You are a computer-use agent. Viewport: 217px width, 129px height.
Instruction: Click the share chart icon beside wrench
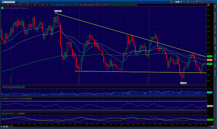coord(171,2)
